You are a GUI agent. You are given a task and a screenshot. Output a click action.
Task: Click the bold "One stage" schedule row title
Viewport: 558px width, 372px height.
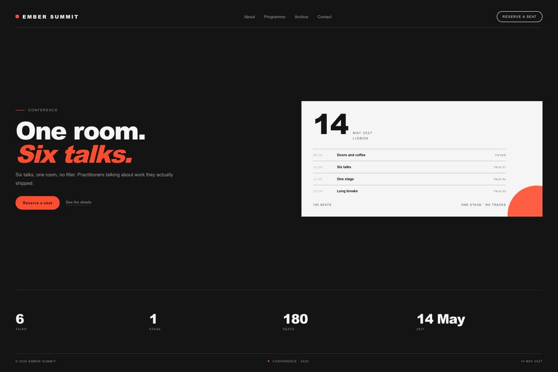(345, 179)
